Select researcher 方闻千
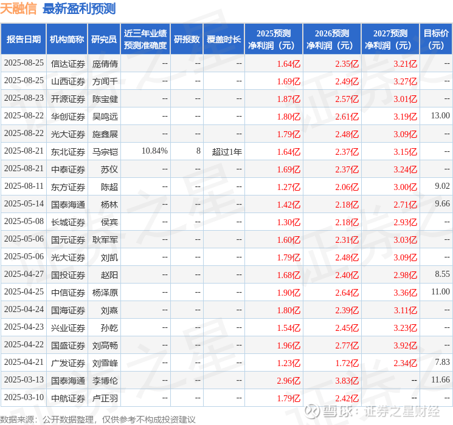The height and width of the screenshot is (425, 453). click(x=105, y=81)
